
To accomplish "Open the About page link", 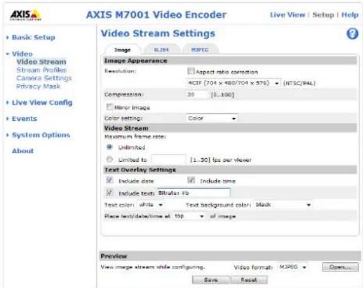I will click(23, 151).
